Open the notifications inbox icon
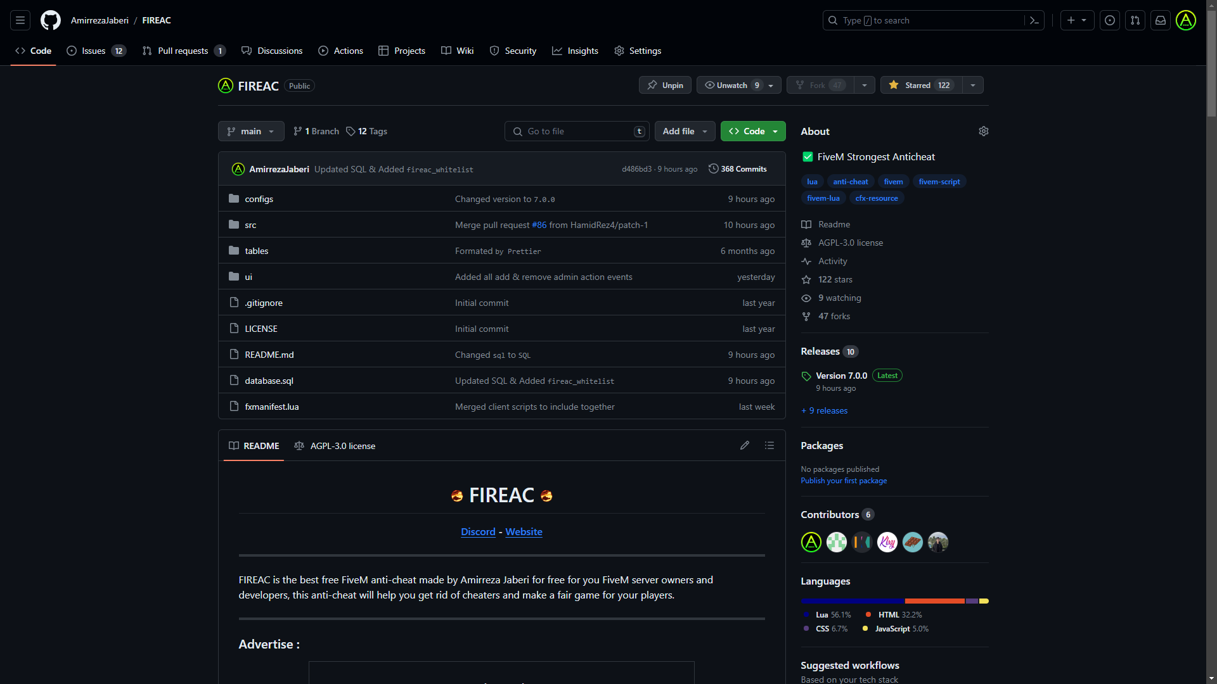 [1161, 20]
